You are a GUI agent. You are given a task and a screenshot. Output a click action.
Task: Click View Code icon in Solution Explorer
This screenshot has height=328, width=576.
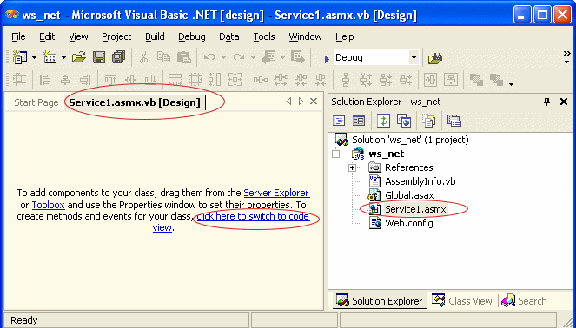339,121
